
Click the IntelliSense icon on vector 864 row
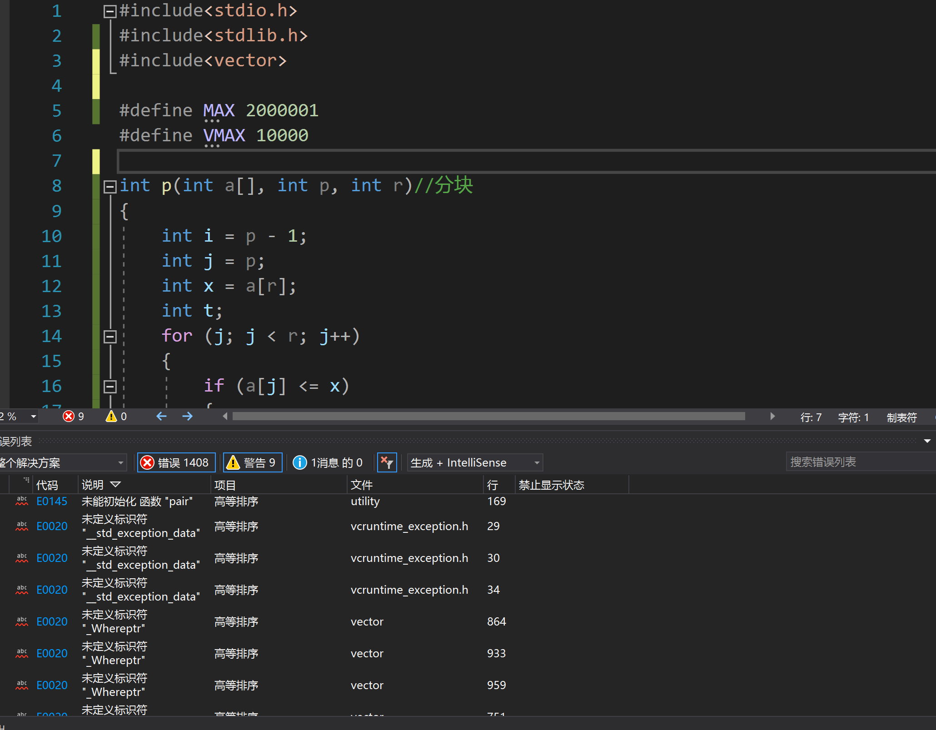tap(22, 621)
